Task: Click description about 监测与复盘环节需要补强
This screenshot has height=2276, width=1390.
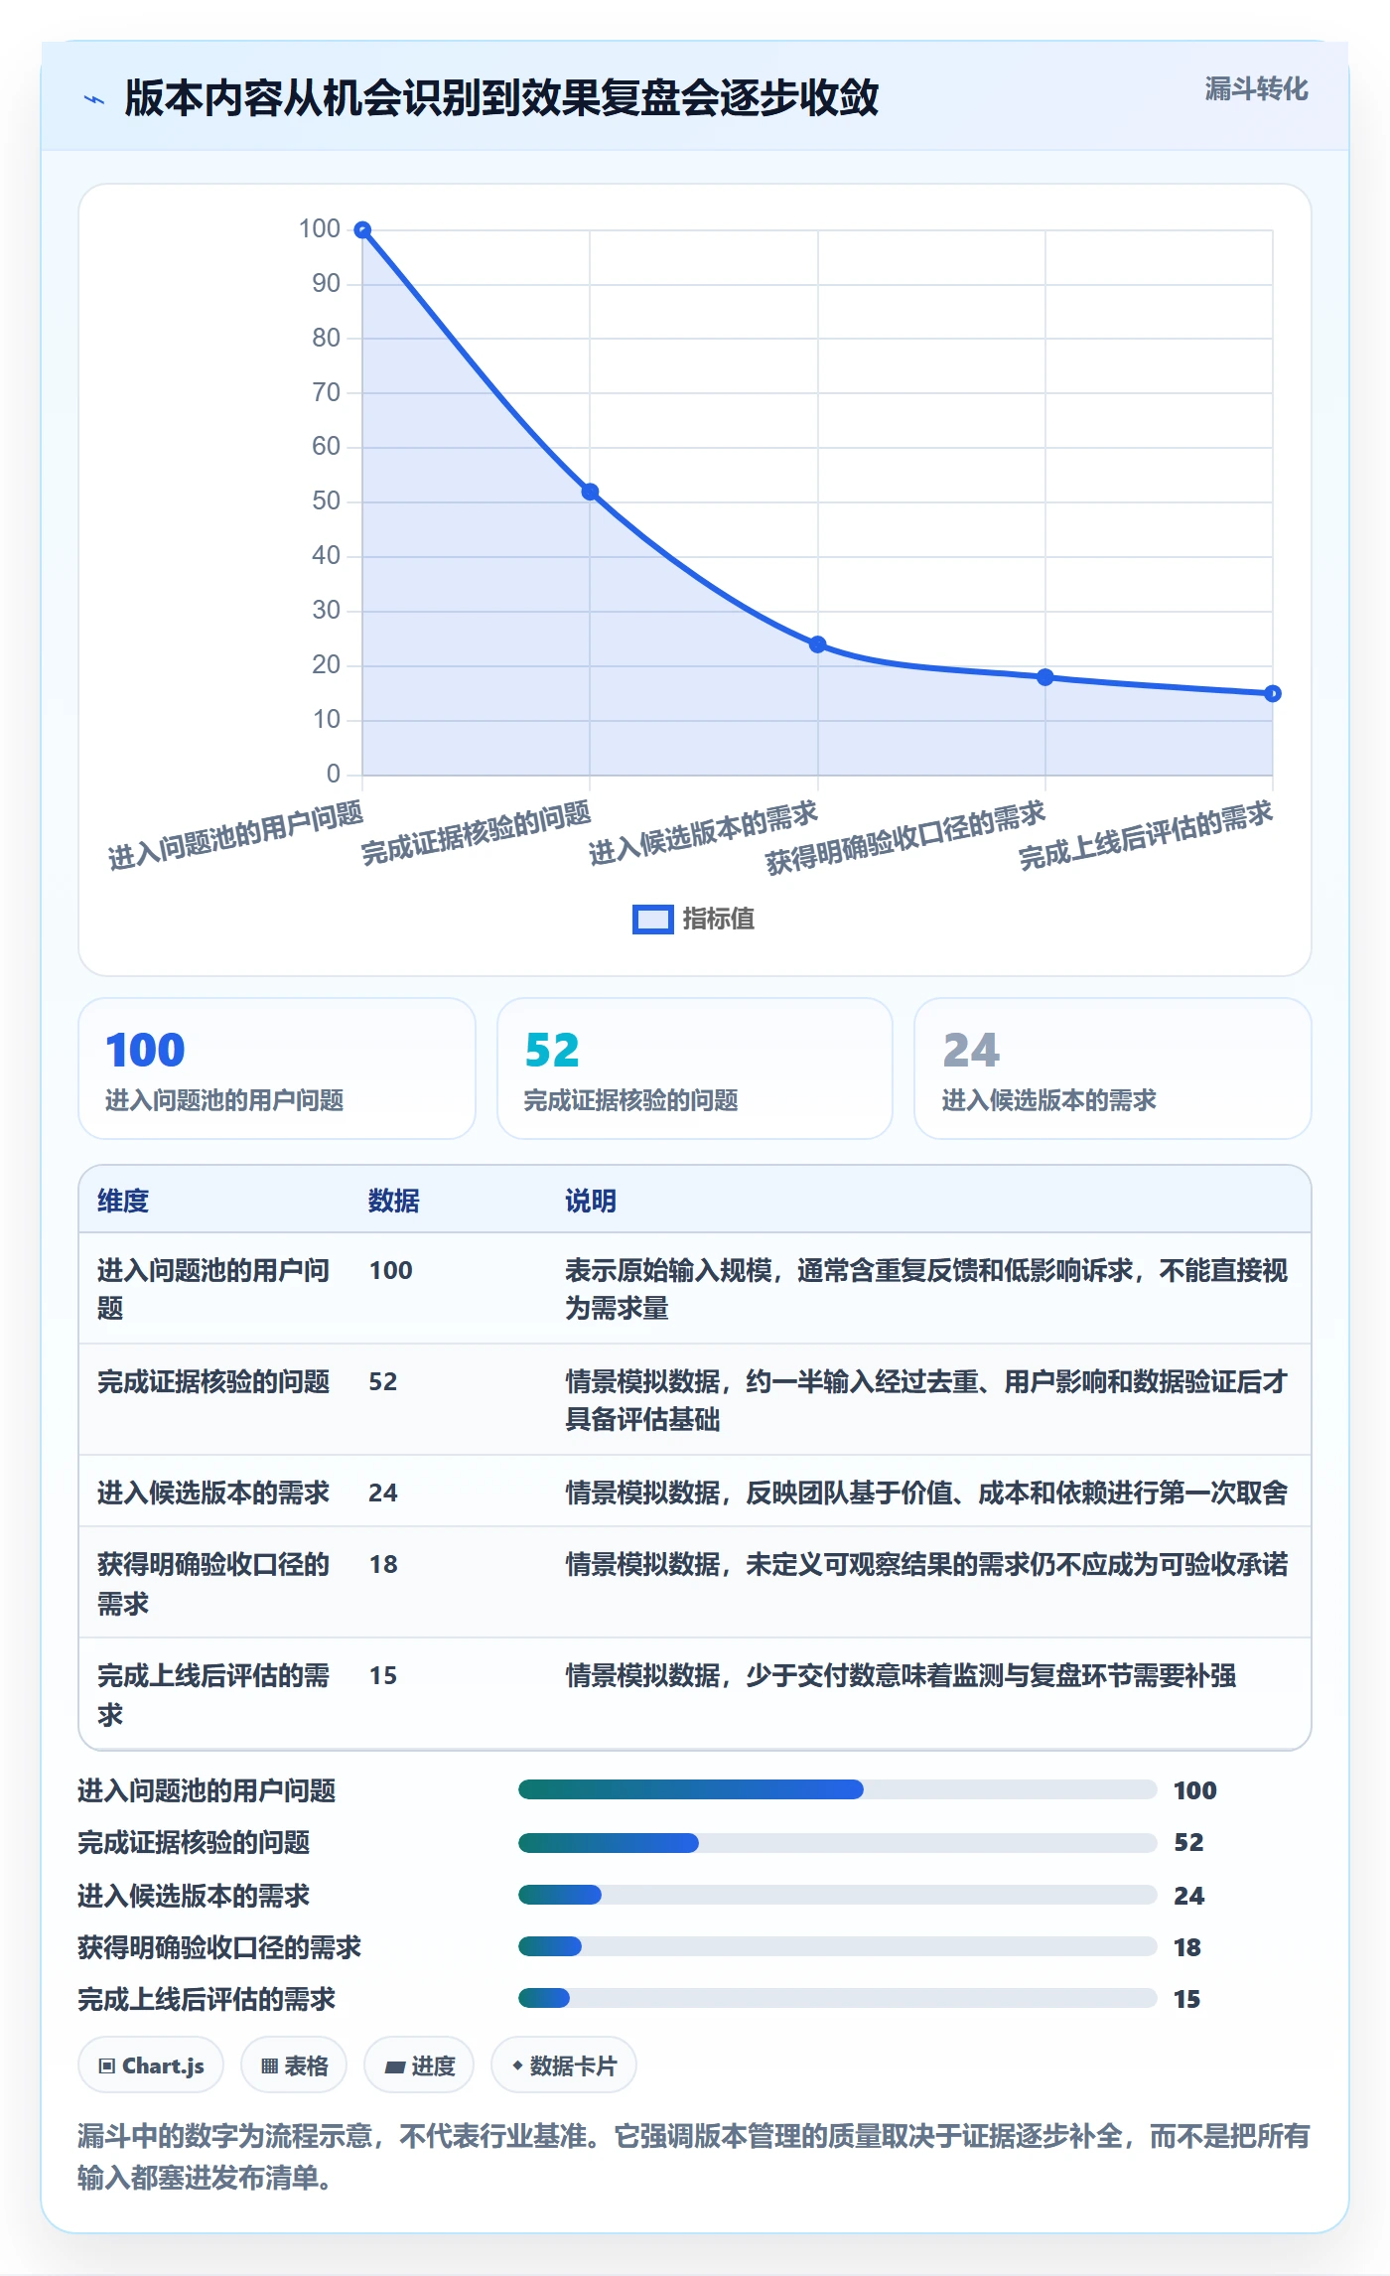Action: point(901,1675)
